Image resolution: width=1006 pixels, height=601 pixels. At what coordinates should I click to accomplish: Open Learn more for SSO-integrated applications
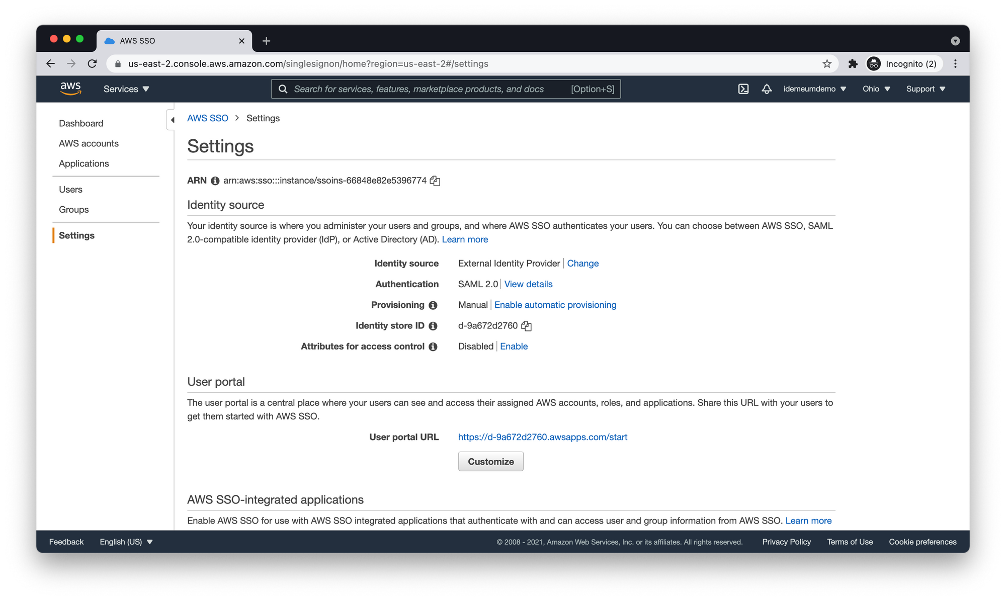pos(808,521)
